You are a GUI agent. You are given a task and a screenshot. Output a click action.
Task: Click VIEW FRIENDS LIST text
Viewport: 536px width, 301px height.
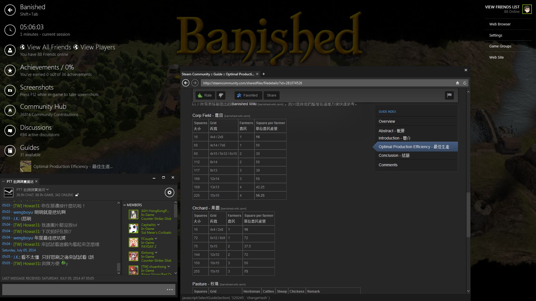coord(502,7)
